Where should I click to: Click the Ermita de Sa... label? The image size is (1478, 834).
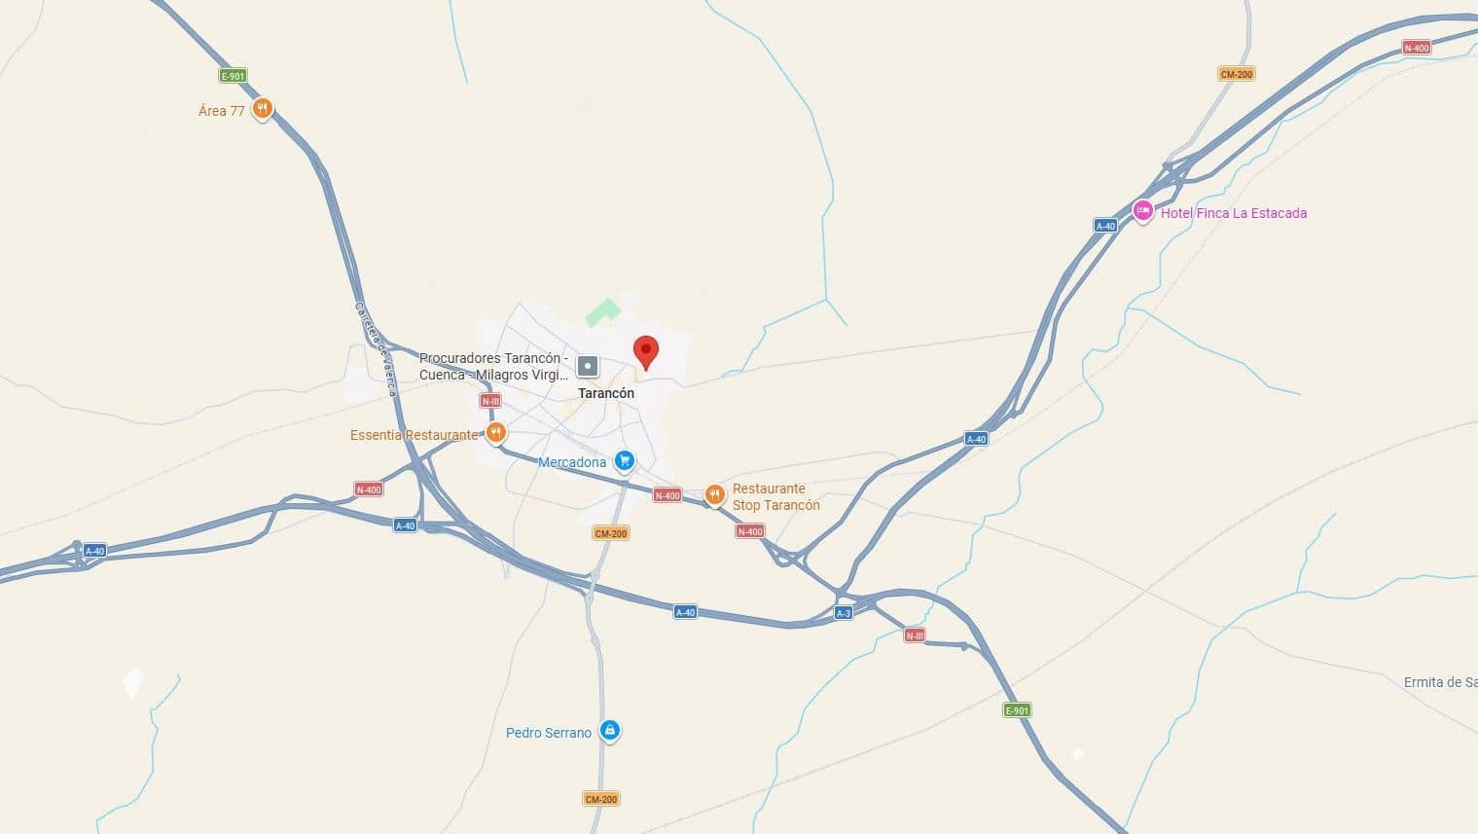point(1440,682)
